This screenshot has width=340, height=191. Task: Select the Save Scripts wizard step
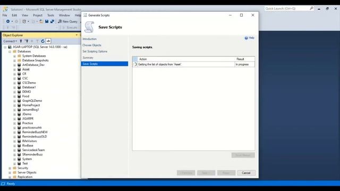(105, 64)
